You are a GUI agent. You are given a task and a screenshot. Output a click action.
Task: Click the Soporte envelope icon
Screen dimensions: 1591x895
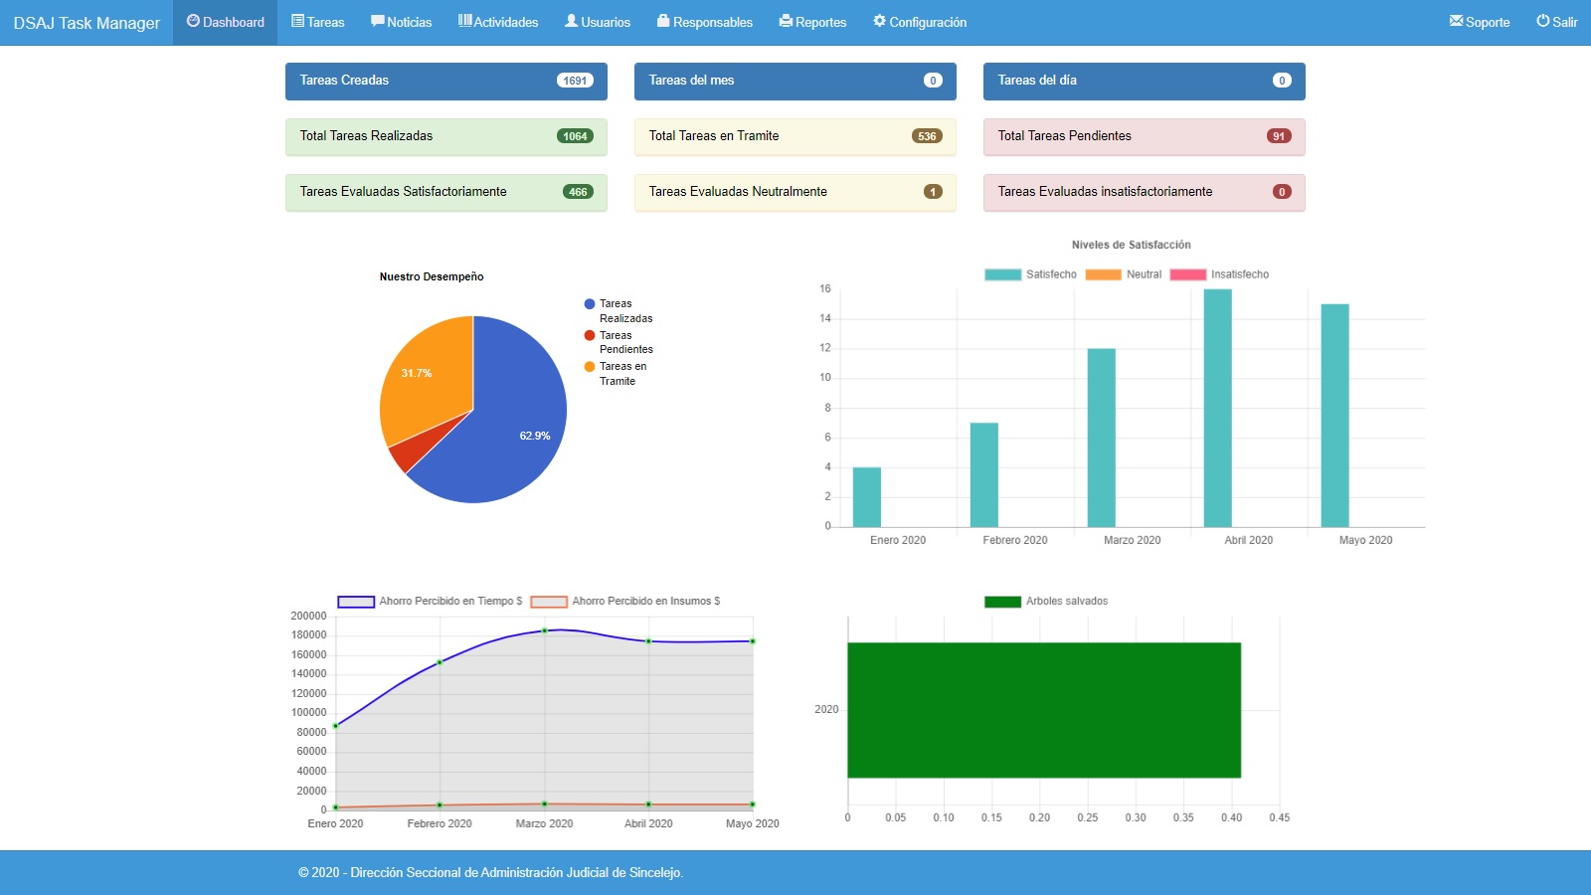(1456, 21)
